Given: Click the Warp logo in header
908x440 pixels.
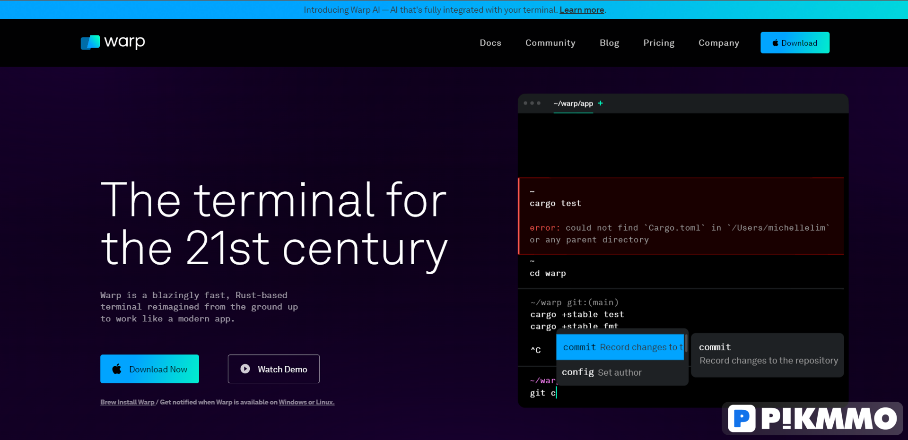Looking at the screenshot, I should coord(113,43).
